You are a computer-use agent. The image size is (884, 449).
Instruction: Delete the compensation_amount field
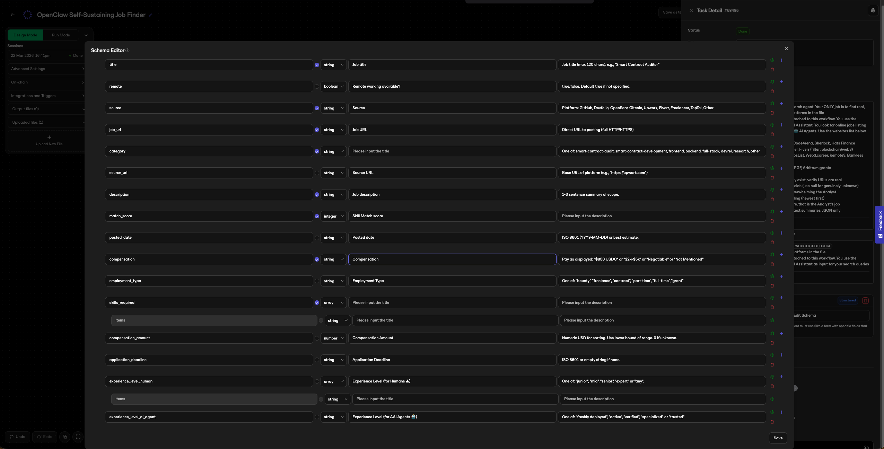click(x=772, y=343)
